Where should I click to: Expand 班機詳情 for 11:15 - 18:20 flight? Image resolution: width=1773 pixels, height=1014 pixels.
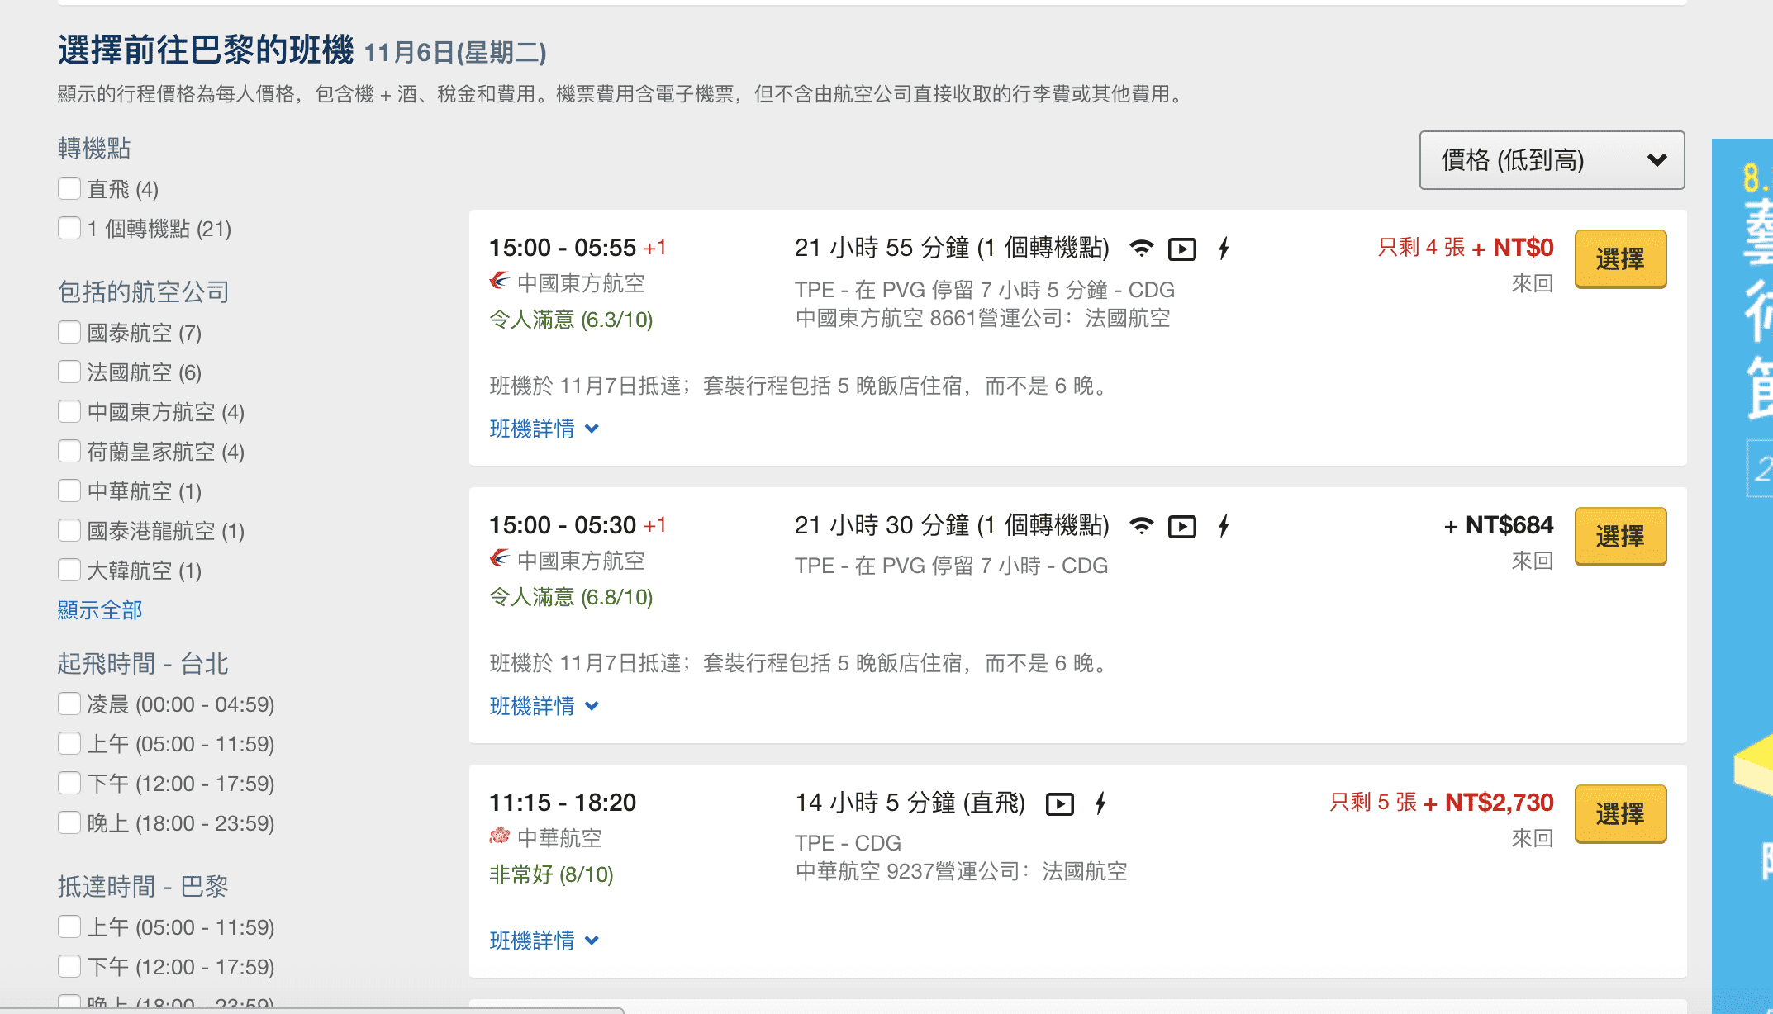tap(544, 941)
